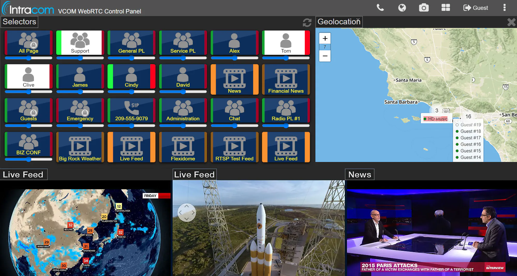
Task: Select the Guests group selector
Action: 28,110
